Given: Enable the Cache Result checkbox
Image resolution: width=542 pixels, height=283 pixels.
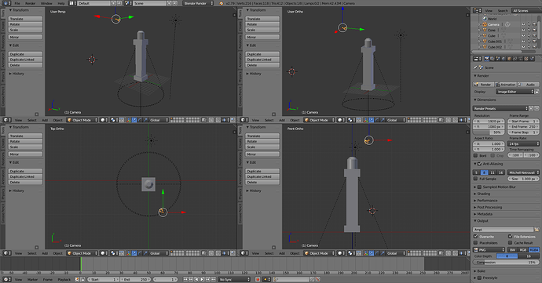Looking at the screenshot, I should [x=511, y=242].
